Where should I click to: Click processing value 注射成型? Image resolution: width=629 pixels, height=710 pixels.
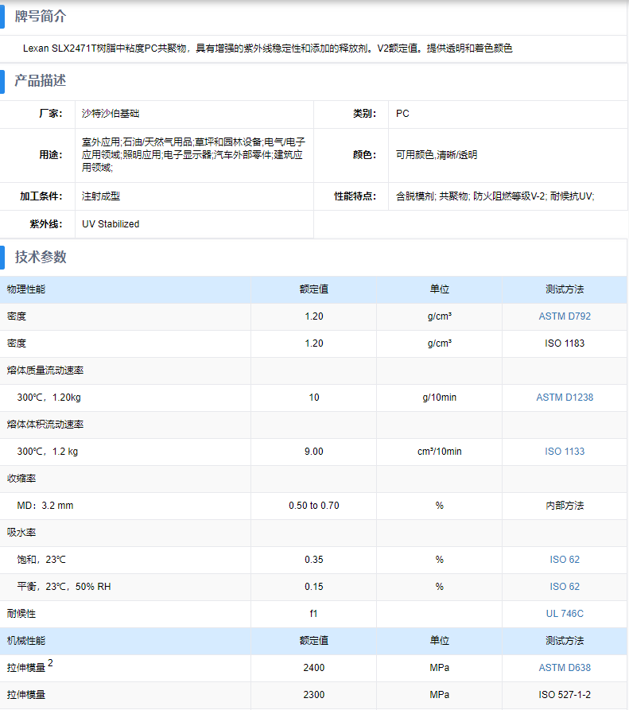click(100, 196)
